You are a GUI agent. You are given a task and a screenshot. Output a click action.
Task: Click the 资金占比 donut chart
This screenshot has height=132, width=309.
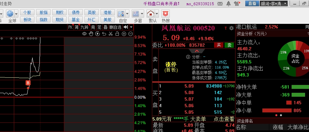[x=295, y=58]
